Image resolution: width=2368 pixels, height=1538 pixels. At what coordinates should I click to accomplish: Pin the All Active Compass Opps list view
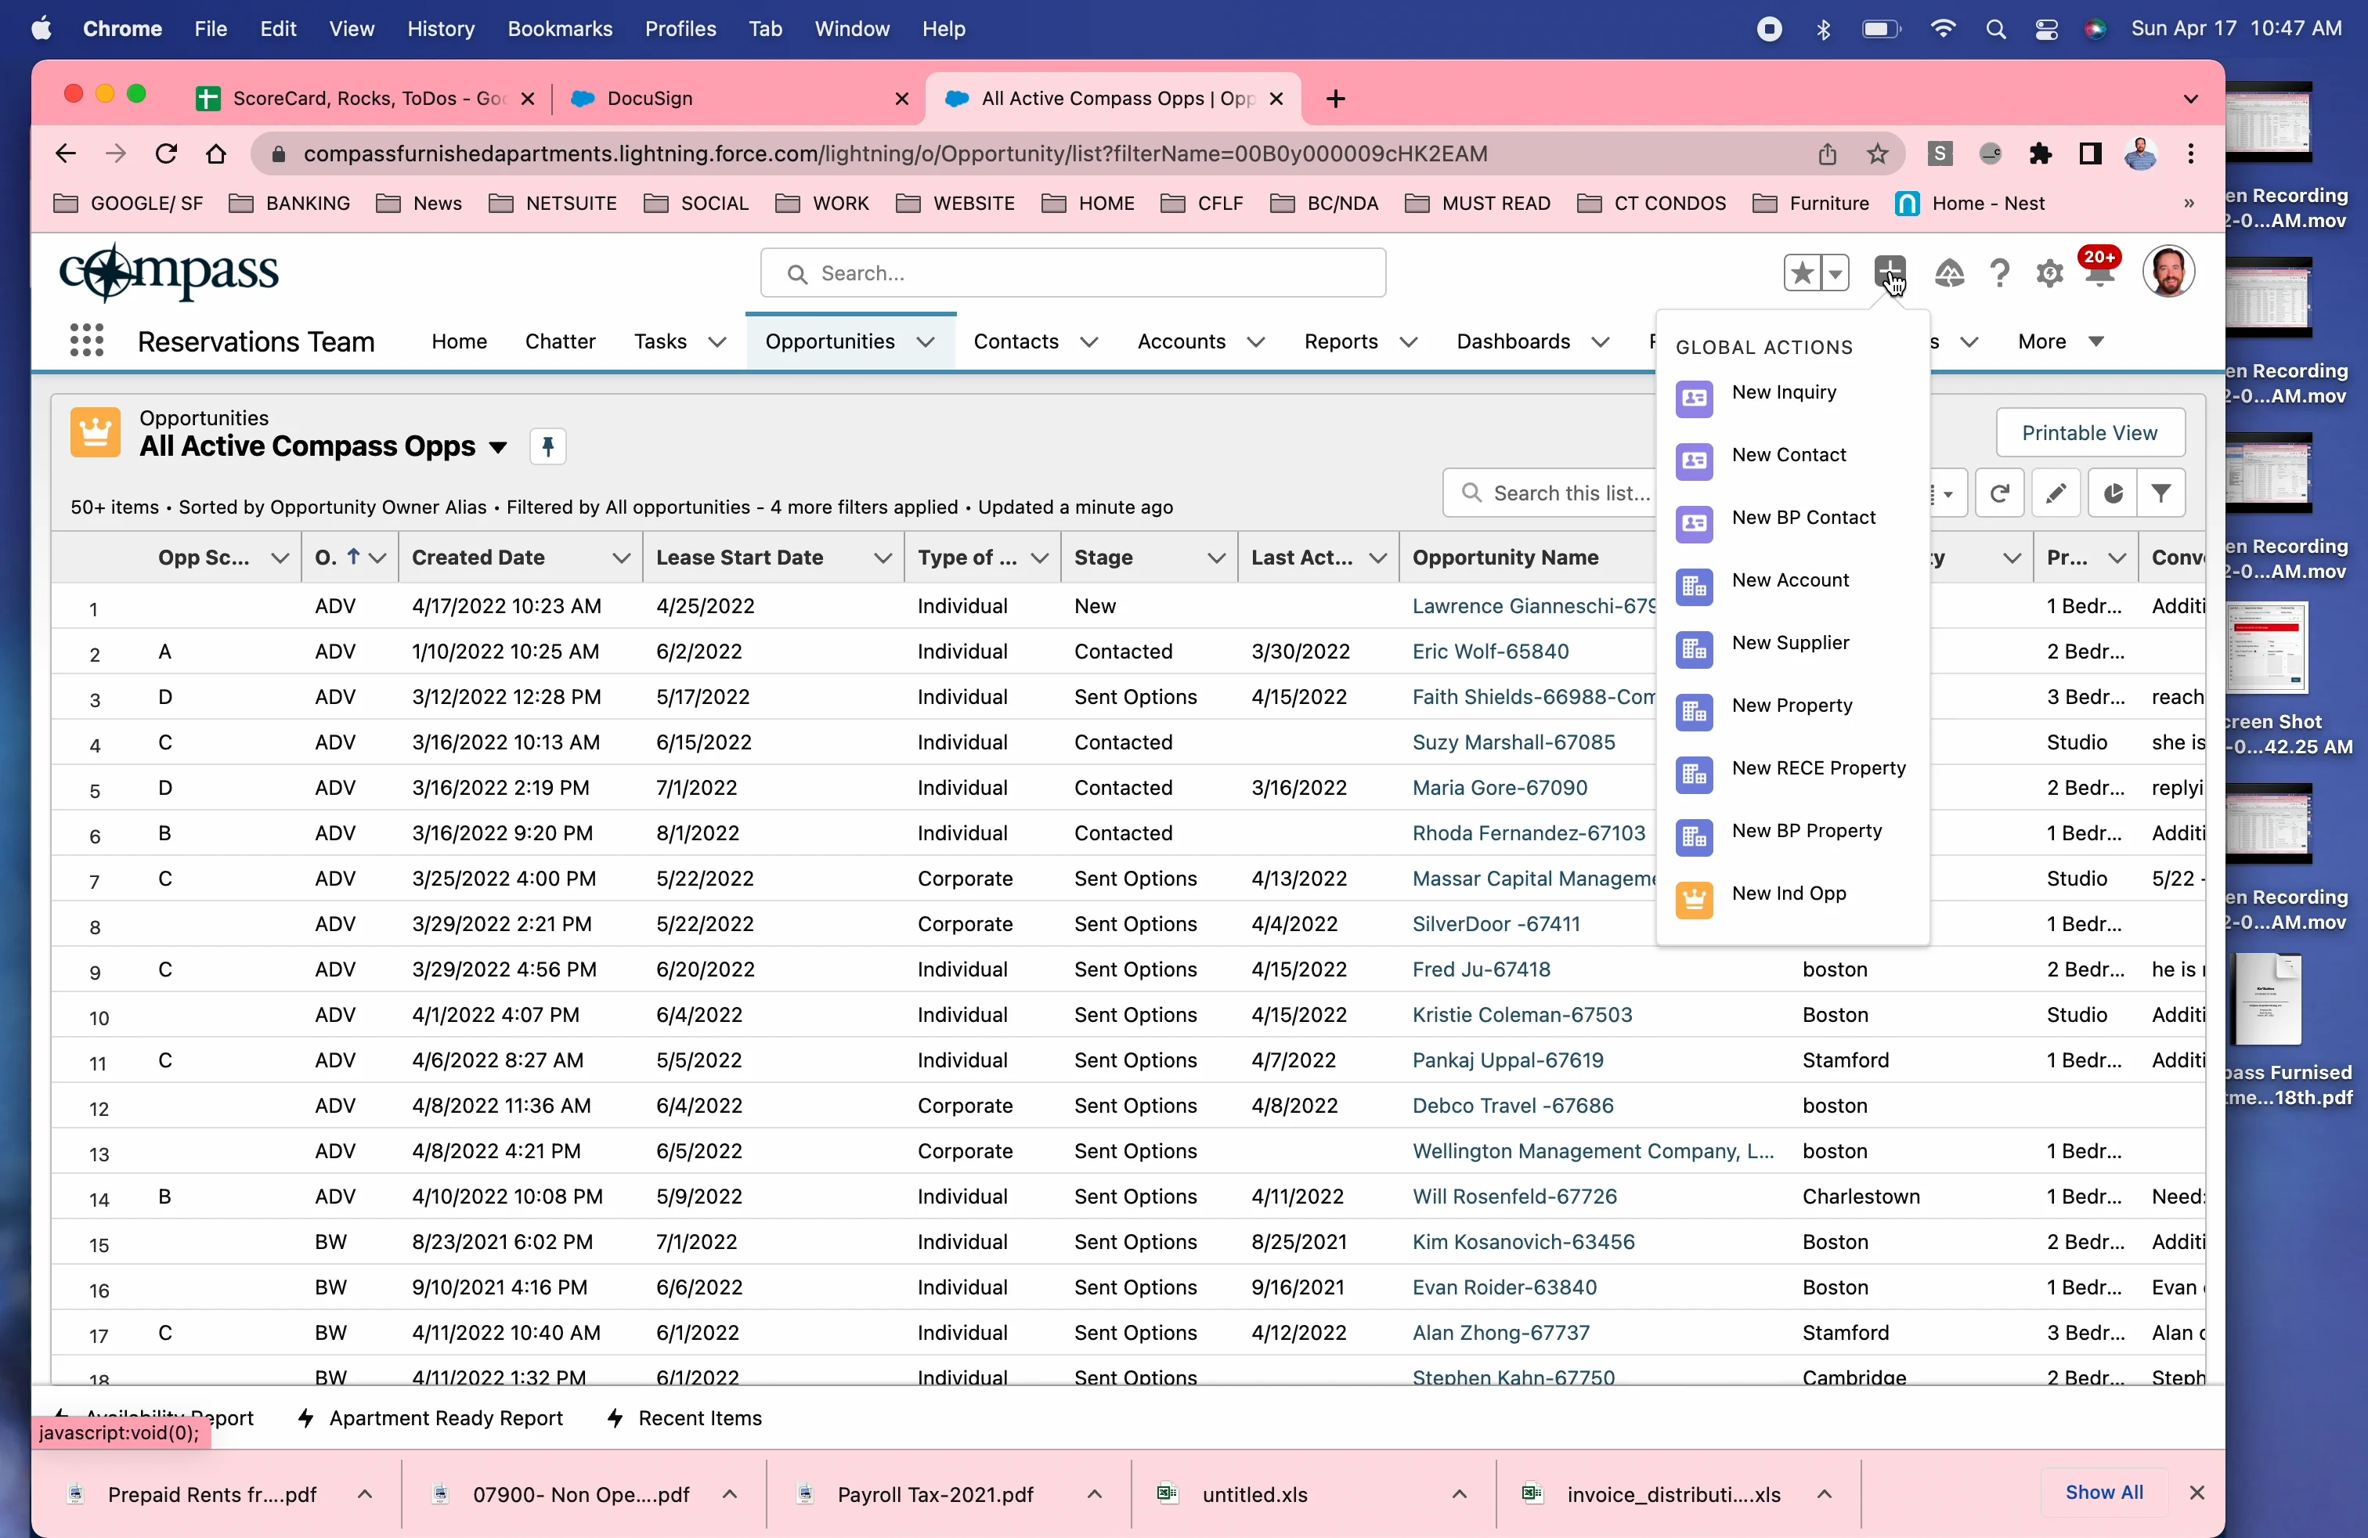tap(548, 446)
